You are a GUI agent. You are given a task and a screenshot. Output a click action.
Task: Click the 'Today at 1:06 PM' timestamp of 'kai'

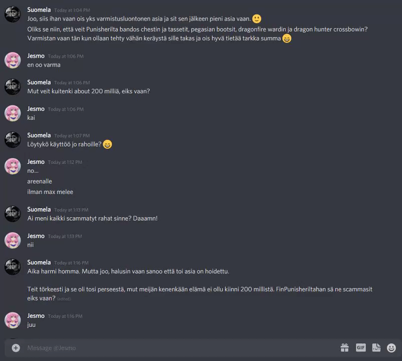click(x=66, y=109)
